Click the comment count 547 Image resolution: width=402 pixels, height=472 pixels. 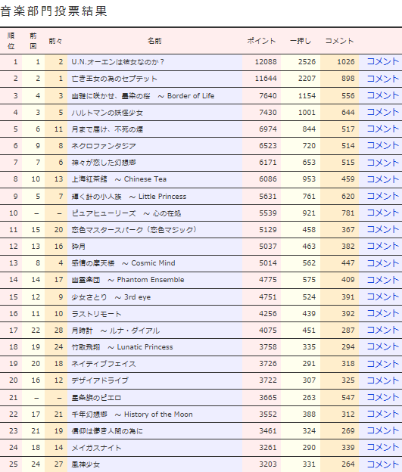348,397
